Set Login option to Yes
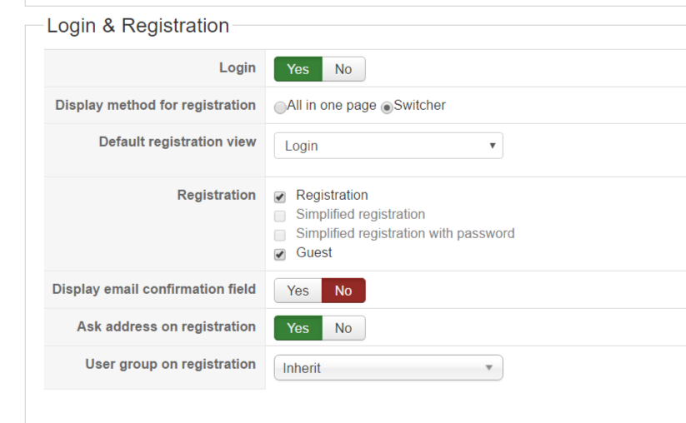The image size is (686, 423). click(298, 69)
